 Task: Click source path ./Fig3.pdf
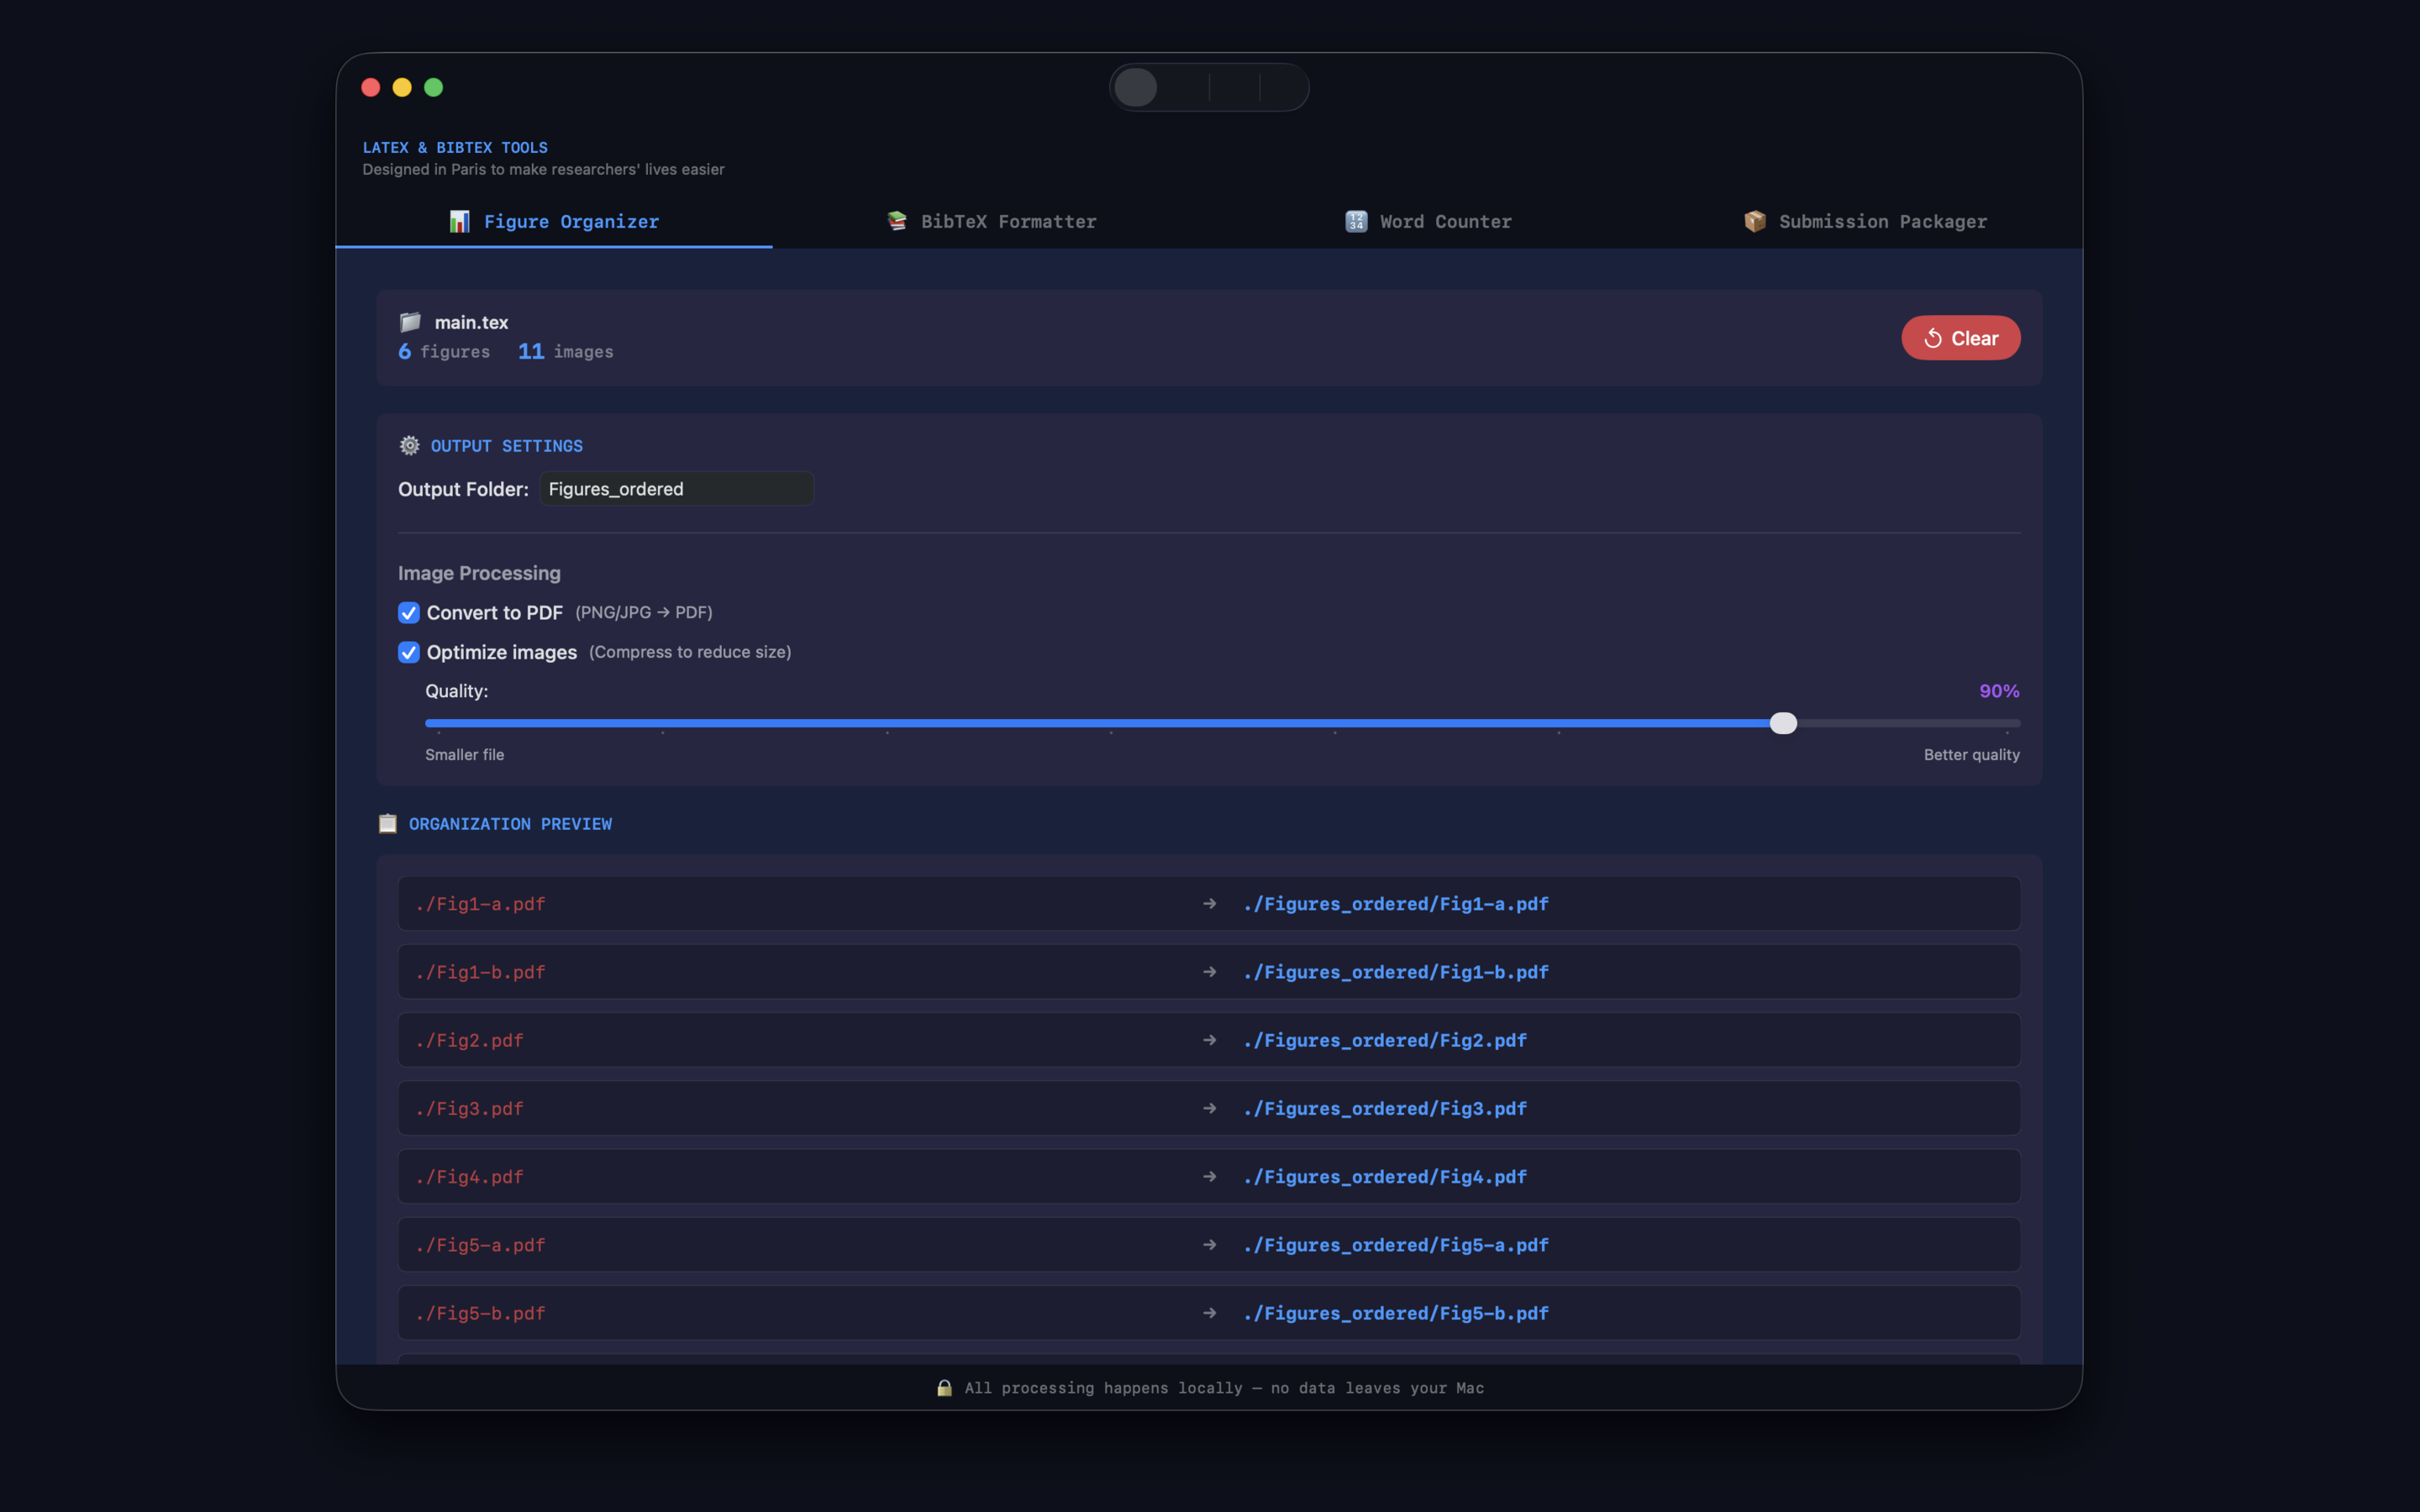coord(469,1108)
